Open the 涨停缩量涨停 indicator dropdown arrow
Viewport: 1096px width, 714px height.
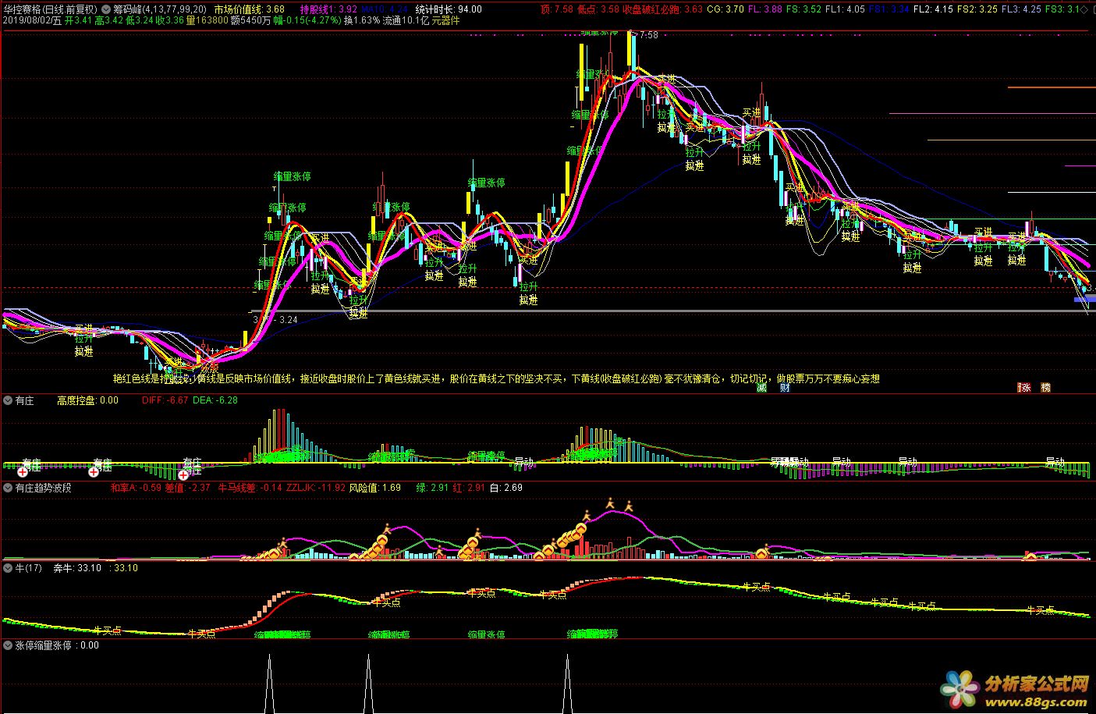[x=8, y=646]
